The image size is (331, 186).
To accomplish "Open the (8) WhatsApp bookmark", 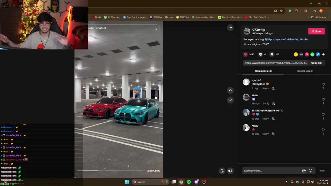I will 112,17.
